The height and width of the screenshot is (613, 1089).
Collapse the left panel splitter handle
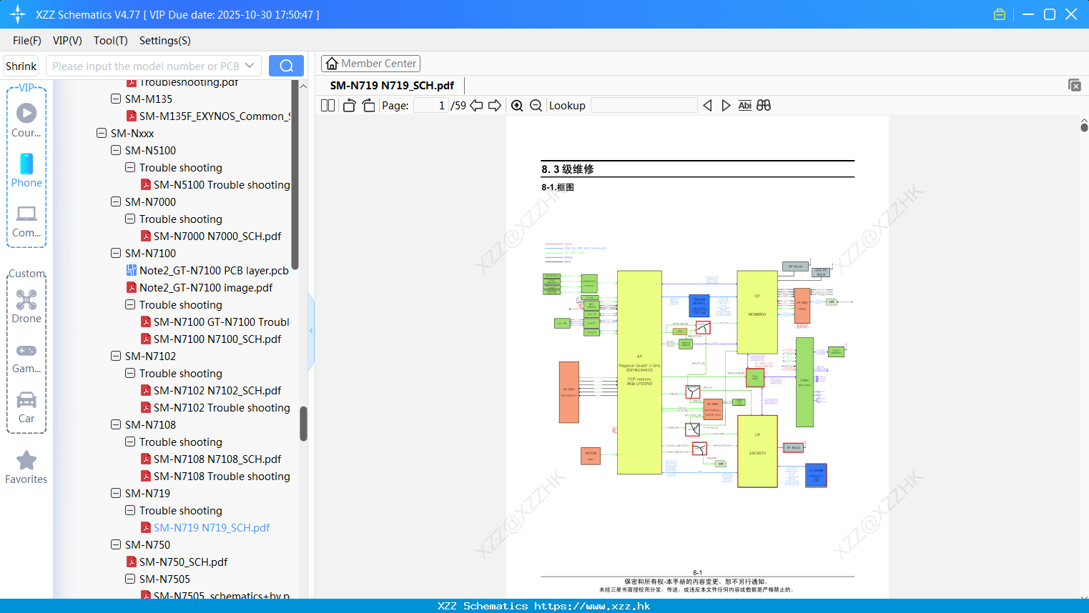(x=311, y=331)
